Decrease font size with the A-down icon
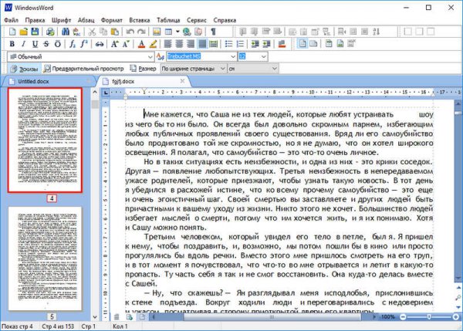 click(126, 44)
